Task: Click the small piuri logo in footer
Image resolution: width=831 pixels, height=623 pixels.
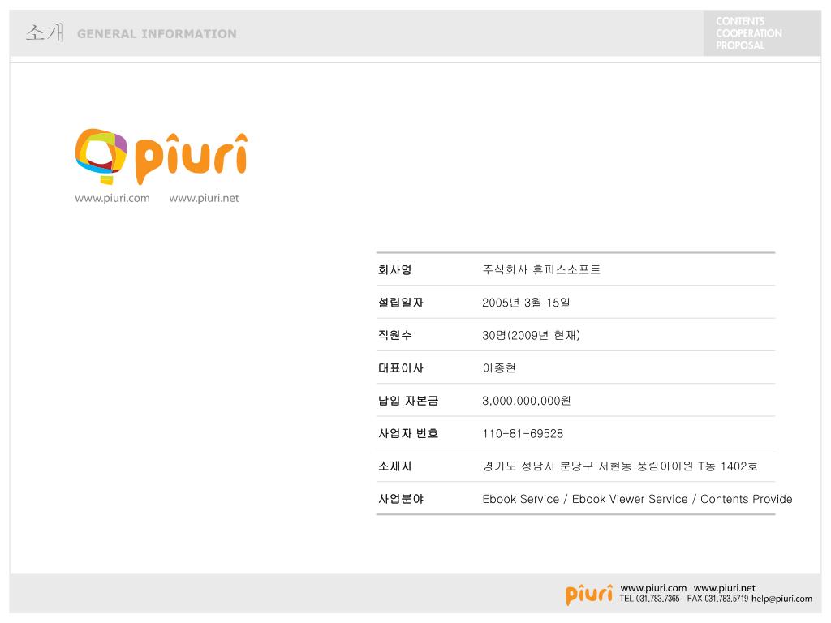Action: pos(589,595)
